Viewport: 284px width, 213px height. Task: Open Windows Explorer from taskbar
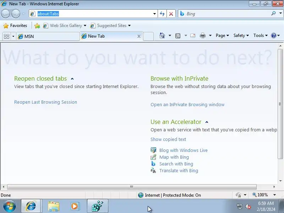point(54,206)
